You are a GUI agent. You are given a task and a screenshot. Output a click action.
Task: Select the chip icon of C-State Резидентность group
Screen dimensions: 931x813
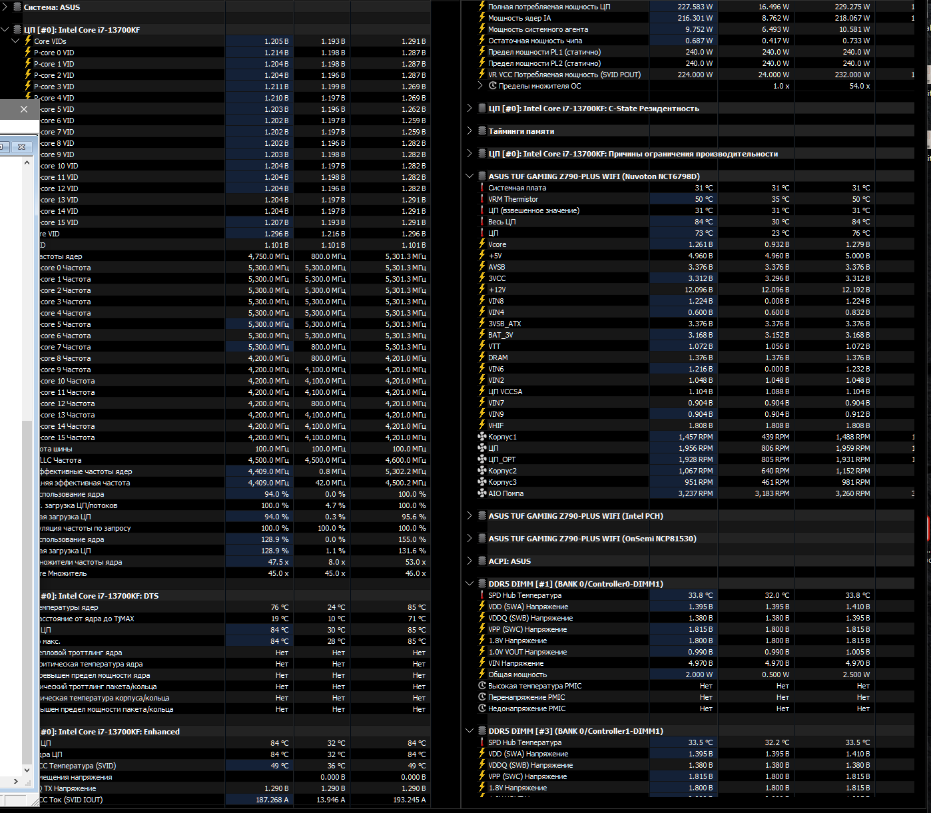482,108
